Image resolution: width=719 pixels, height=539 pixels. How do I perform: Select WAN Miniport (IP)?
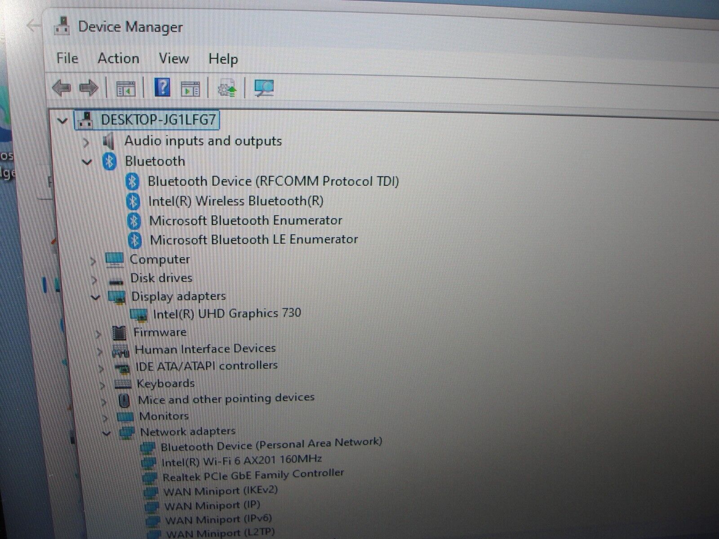(x=212, y=505)
